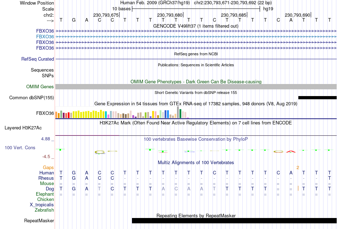Click the Rhesus species label
The height and width of the screenshot is (229, 337).
point(46,178)
